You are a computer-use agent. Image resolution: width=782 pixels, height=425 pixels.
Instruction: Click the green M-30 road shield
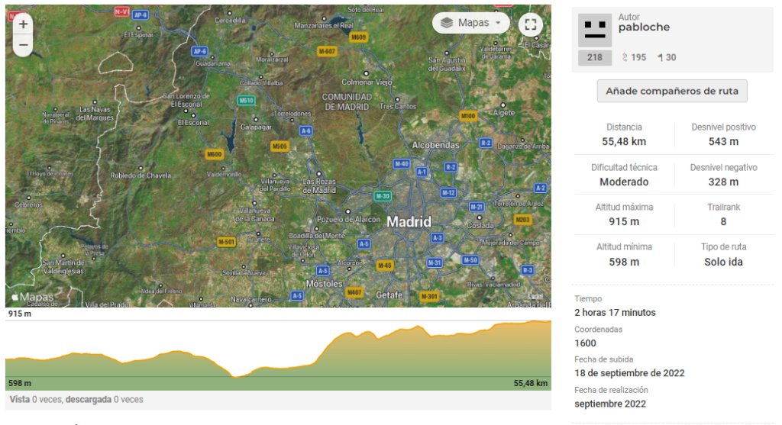tap(383, 196)
